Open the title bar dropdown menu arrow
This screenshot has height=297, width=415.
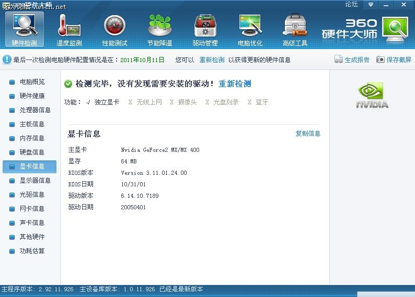pos(371,5)
